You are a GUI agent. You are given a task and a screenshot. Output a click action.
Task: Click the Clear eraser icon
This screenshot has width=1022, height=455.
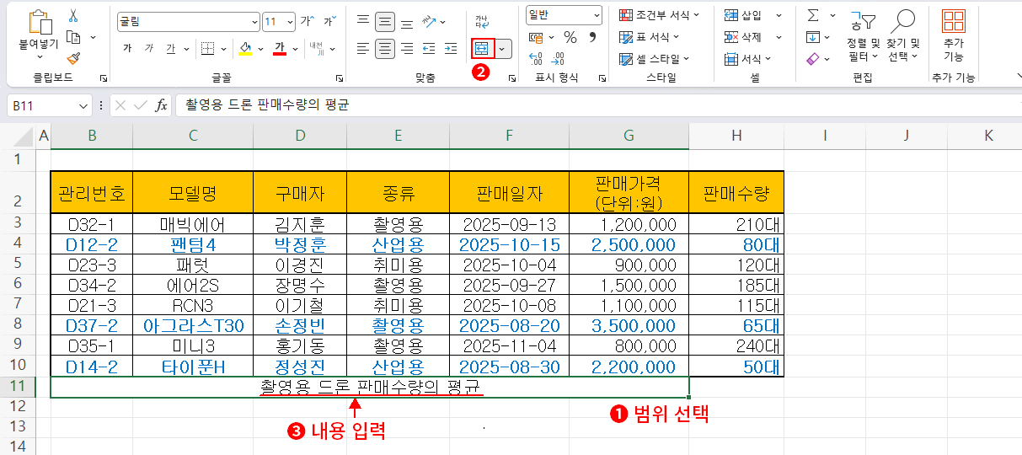point(813,59)
